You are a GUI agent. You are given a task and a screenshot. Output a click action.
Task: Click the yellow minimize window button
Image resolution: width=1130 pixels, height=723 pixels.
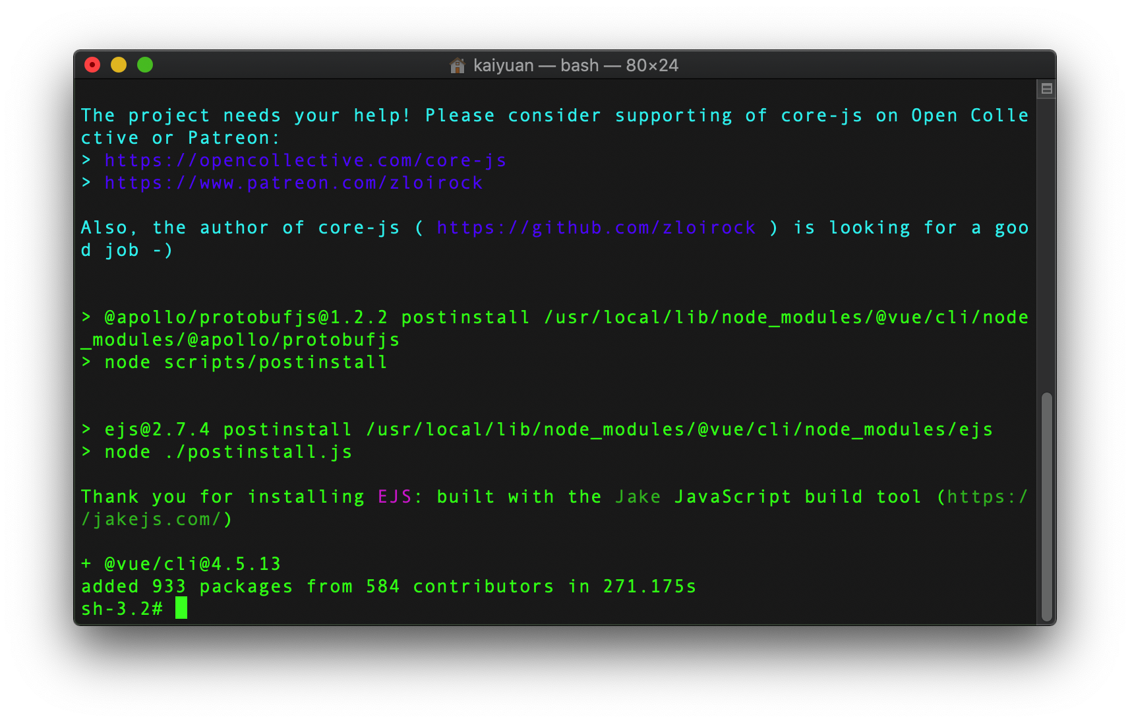119,65
